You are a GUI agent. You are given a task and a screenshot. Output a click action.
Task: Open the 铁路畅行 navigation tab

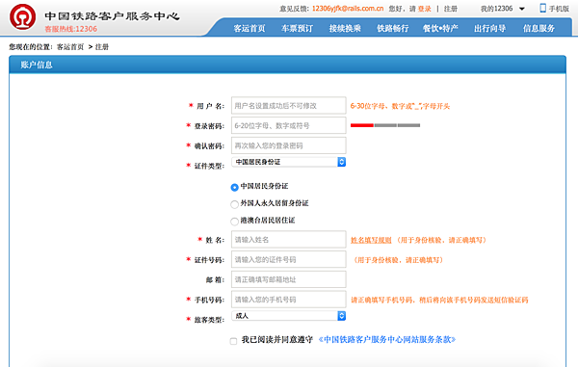click(x=393, y=28)
